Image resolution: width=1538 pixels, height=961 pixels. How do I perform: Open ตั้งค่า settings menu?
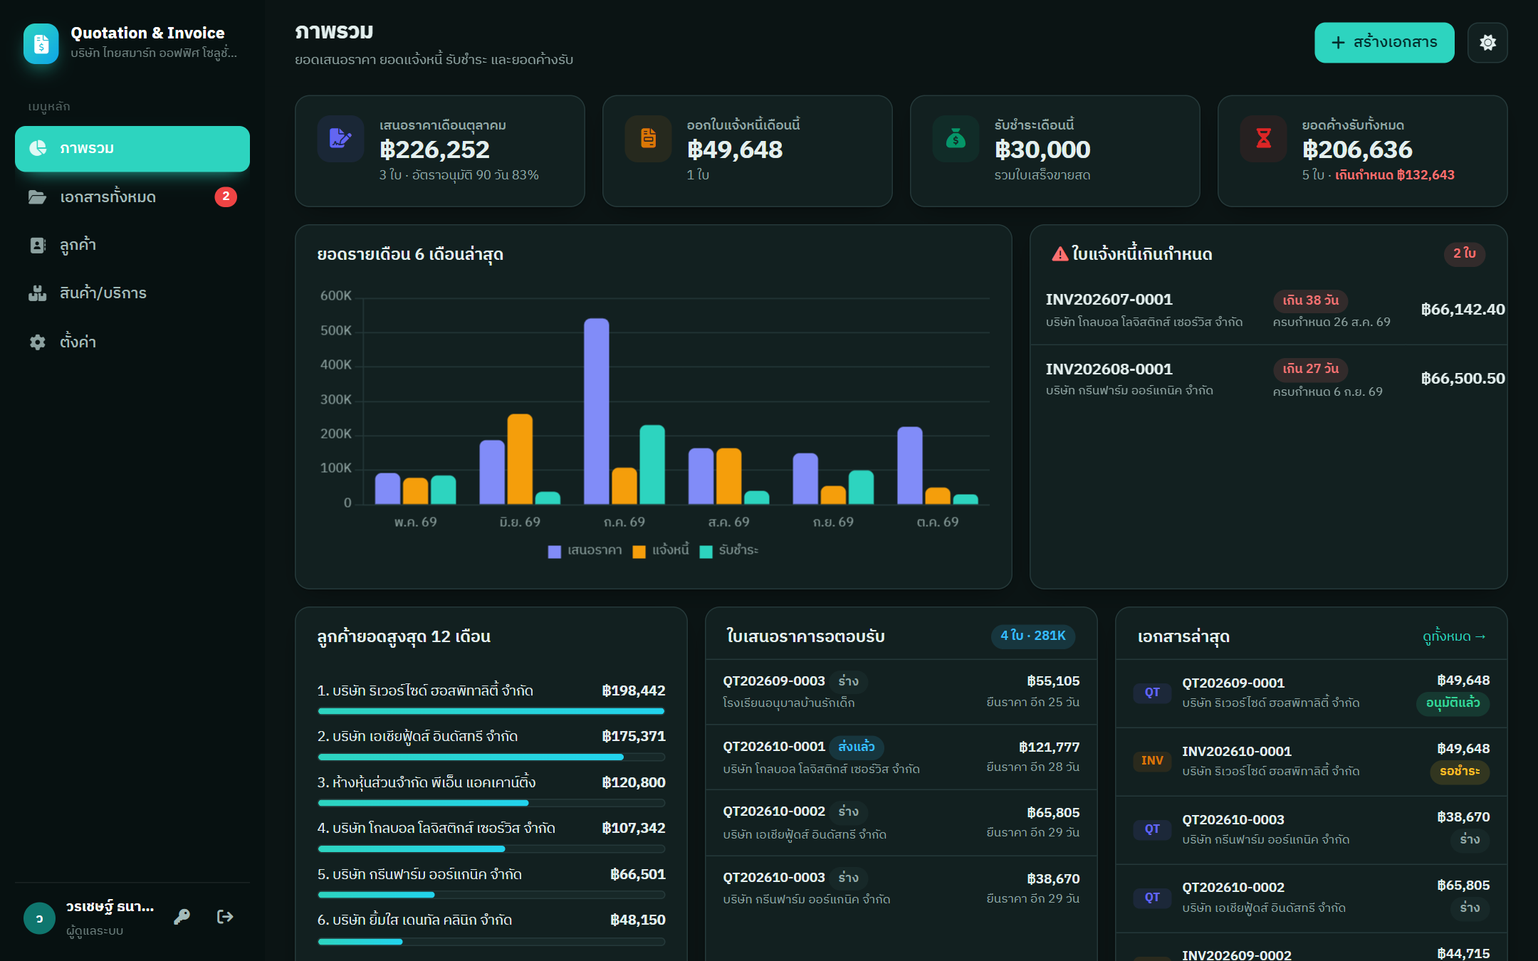(x=132, y=342)
